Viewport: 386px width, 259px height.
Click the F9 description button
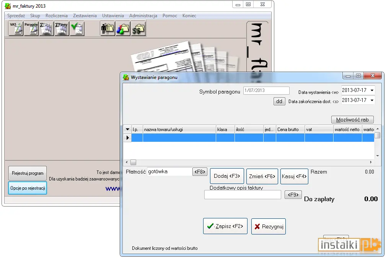coord(293,195)
